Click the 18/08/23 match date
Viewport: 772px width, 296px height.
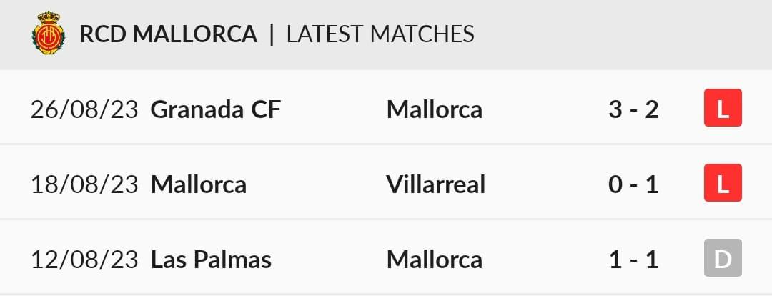pos(84,184)
